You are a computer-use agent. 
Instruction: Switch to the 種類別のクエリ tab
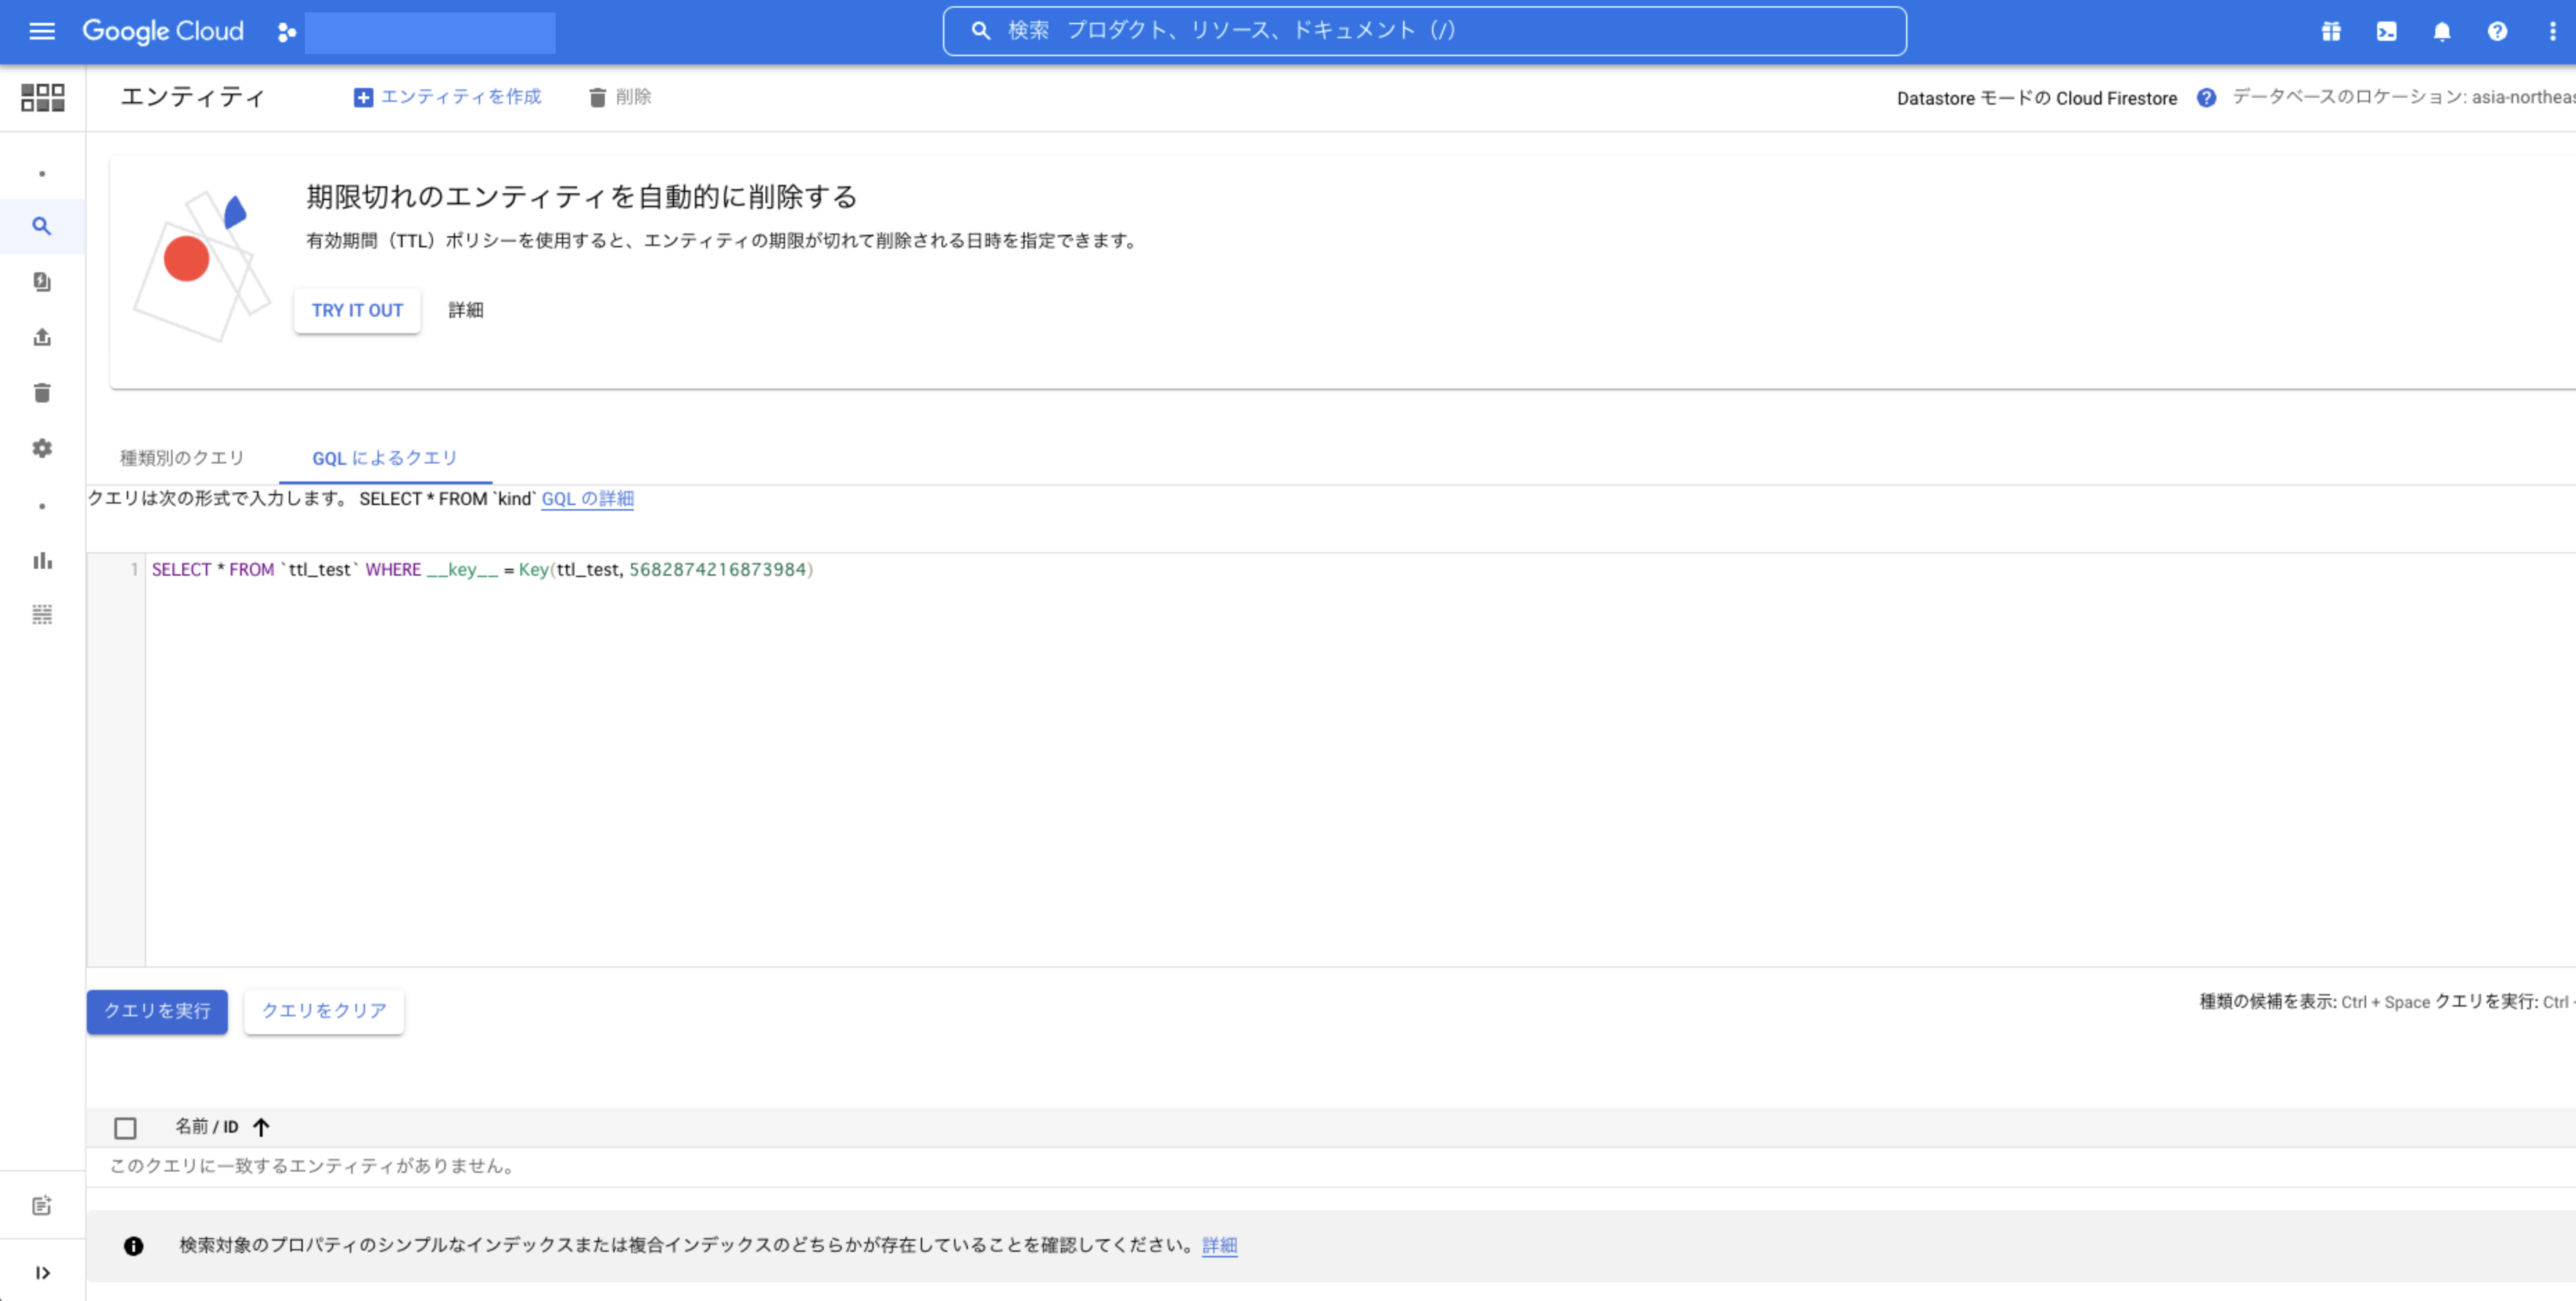[182, 458]
